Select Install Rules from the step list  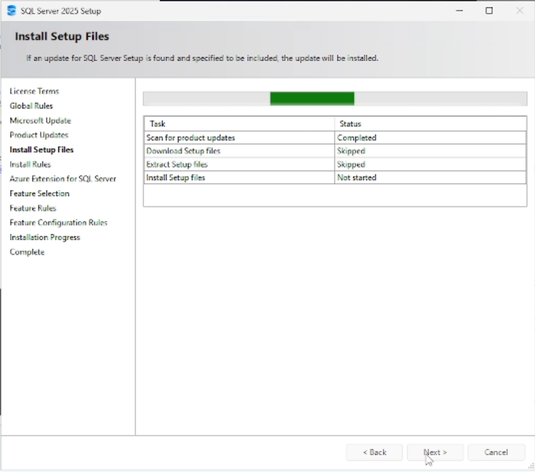point(30,164)
